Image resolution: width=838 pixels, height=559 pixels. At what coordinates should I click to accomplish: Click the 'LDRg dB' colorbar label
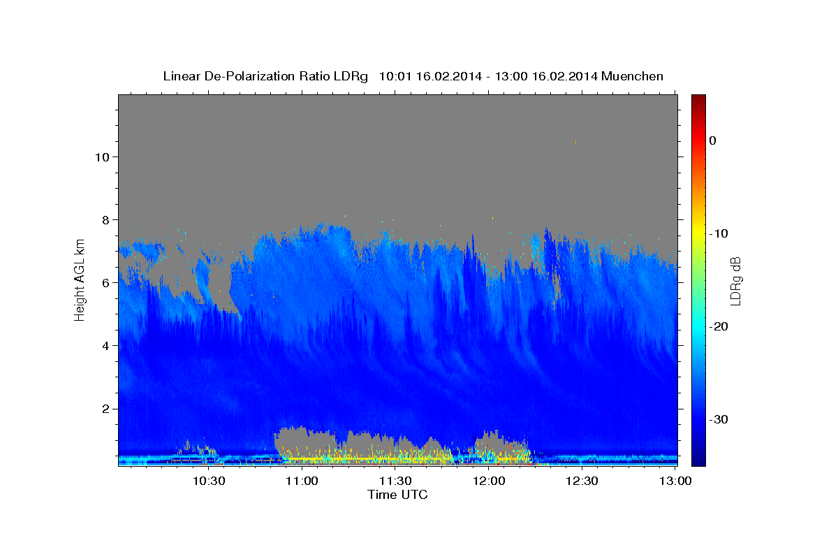point(735,281)
